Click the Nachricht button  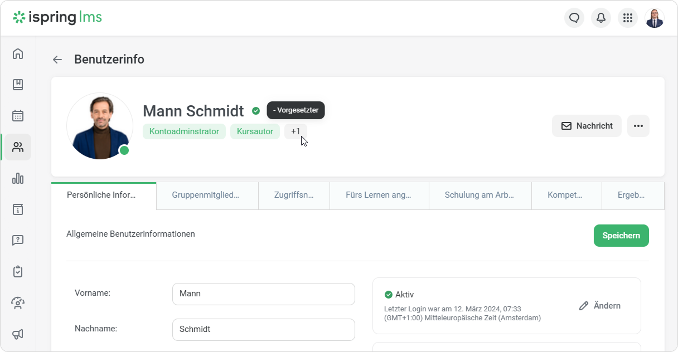click(x=587, y=126)
